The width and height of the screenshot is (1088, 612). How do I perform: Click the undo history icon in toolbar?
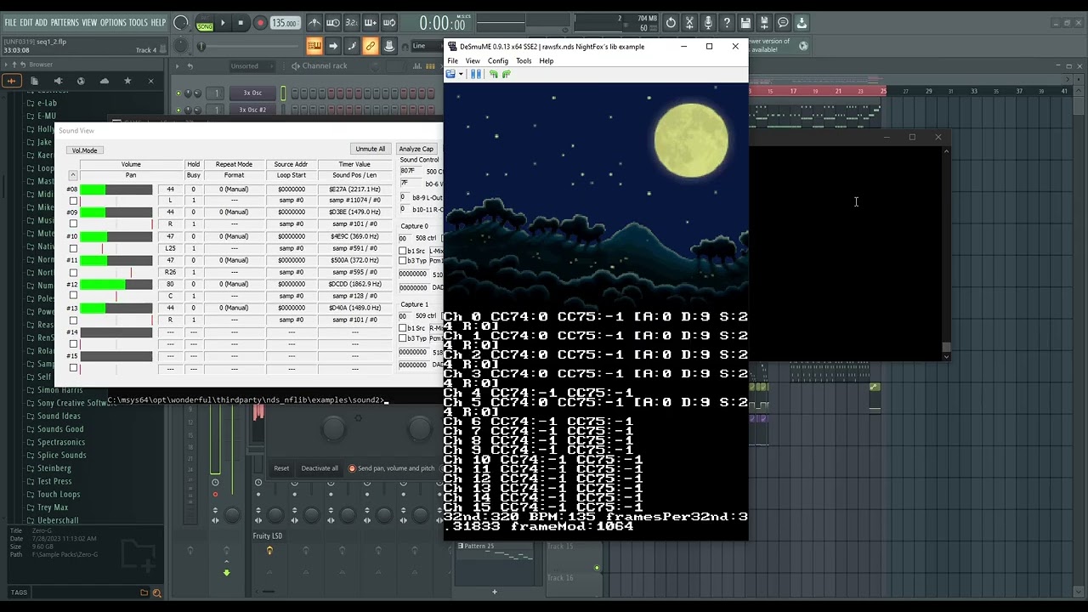[x=671, y=23]
